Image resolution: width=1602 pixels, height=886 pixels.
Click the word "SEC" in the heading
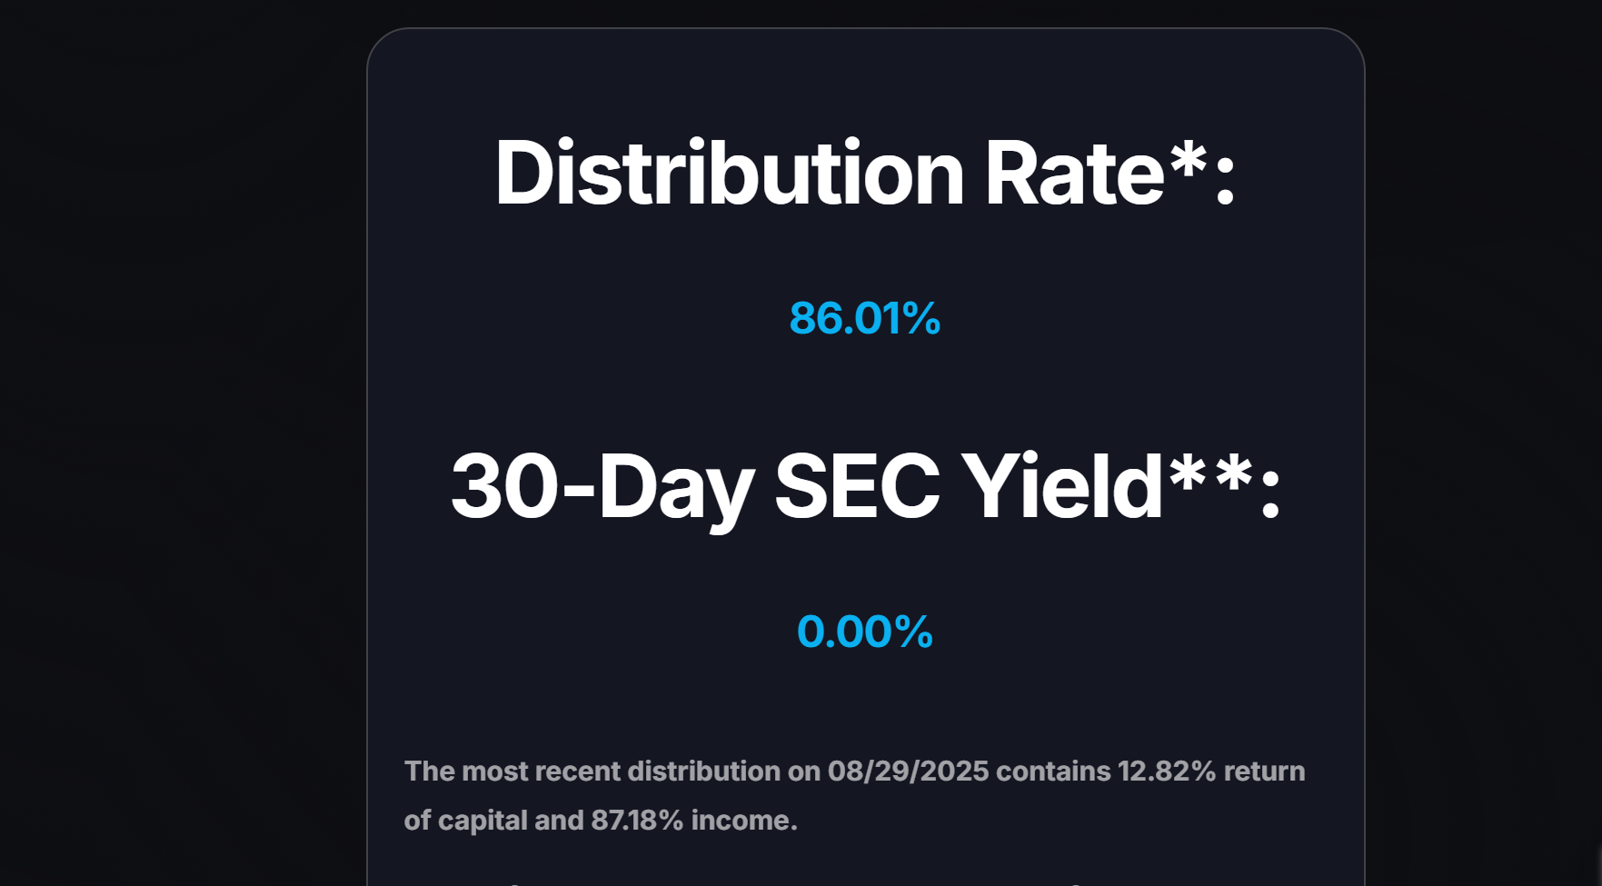tap(857, 487)
